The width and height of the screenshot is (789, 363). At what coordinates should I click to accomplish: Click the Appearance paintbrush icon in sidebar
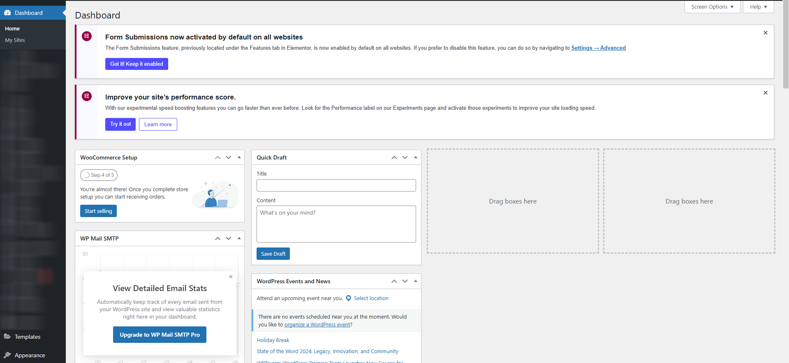[x=7, y=355]
